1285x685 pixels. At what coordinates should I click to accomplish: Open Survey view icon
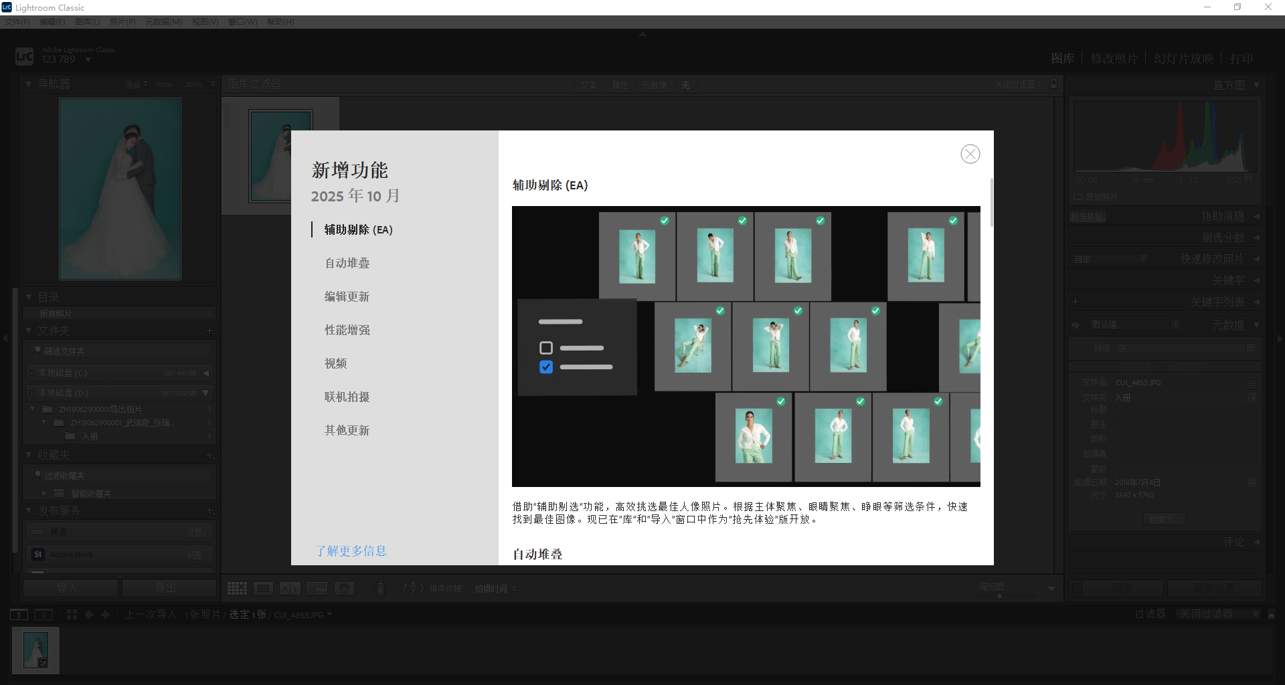[x=317, y=589]
